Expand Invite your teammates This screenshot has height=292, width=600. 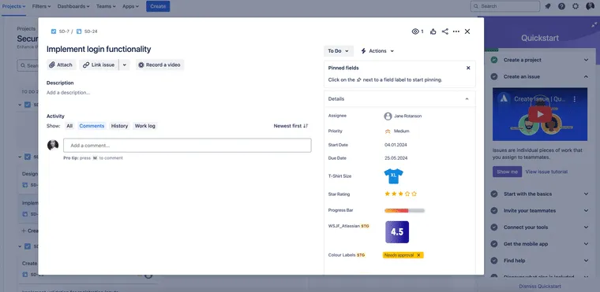click(586, 211)
